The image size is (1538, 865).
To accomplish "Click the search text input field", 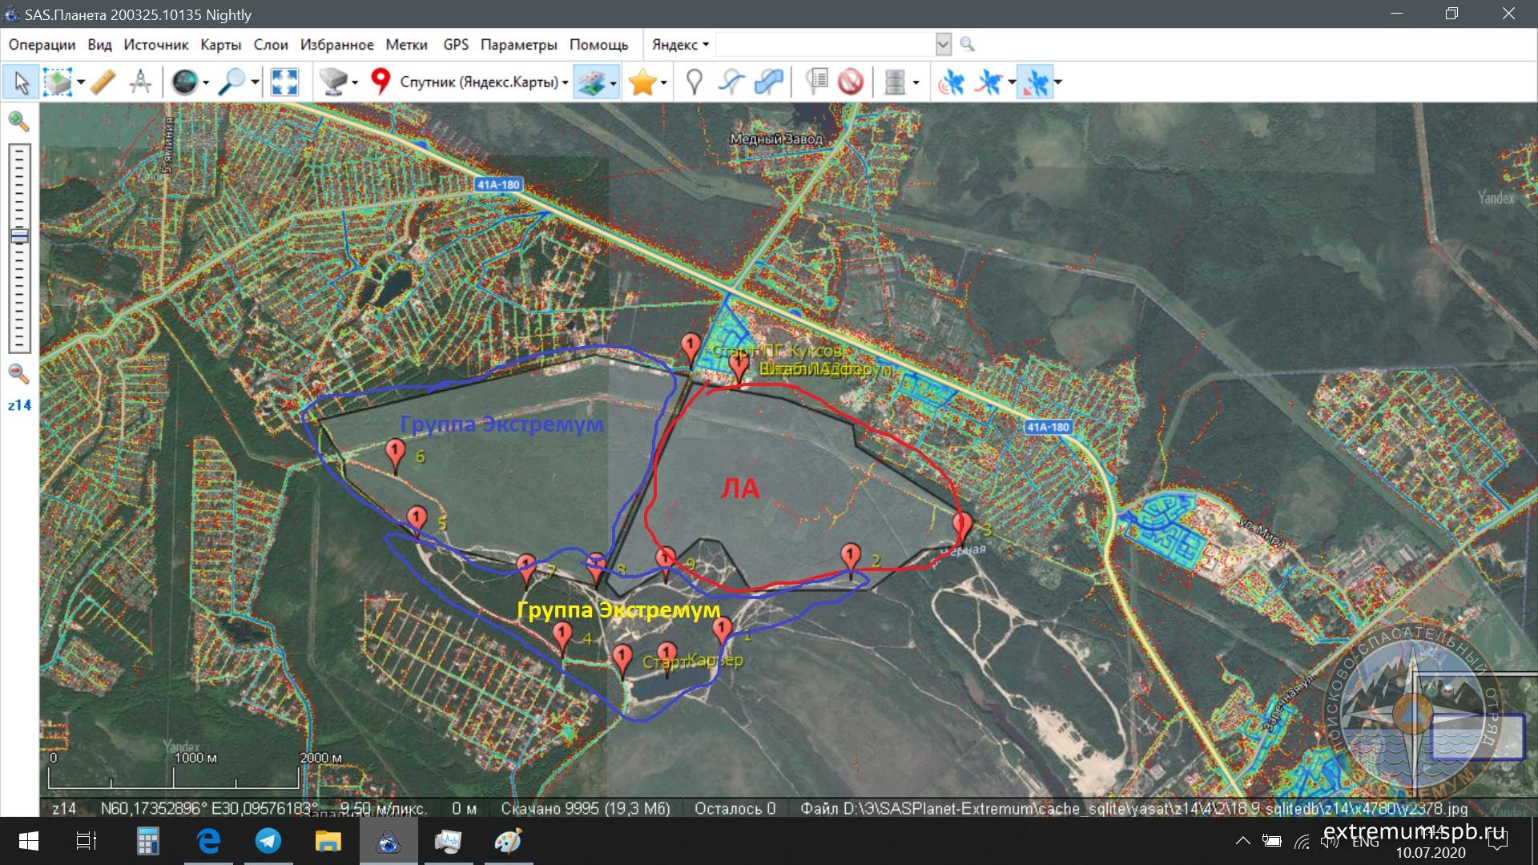I will pos(825,45).
